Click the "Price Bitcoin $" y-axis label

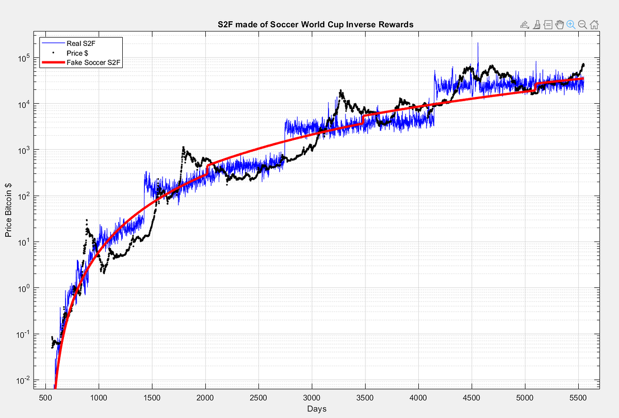[8, 210]
